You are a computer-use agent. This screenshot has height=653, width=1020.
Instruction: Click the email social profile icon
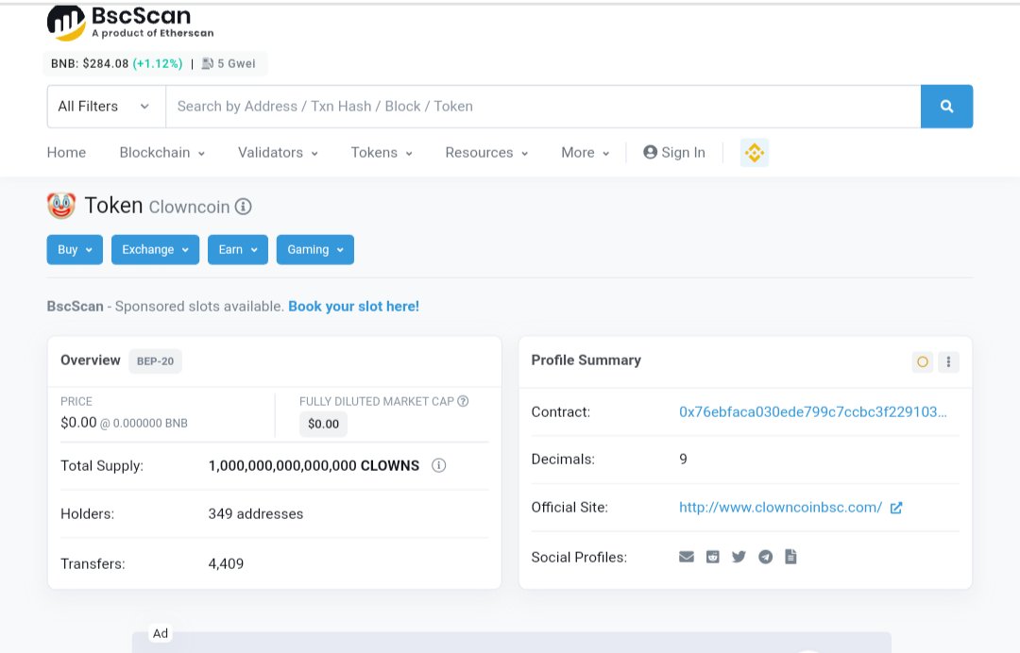point(687,557)
